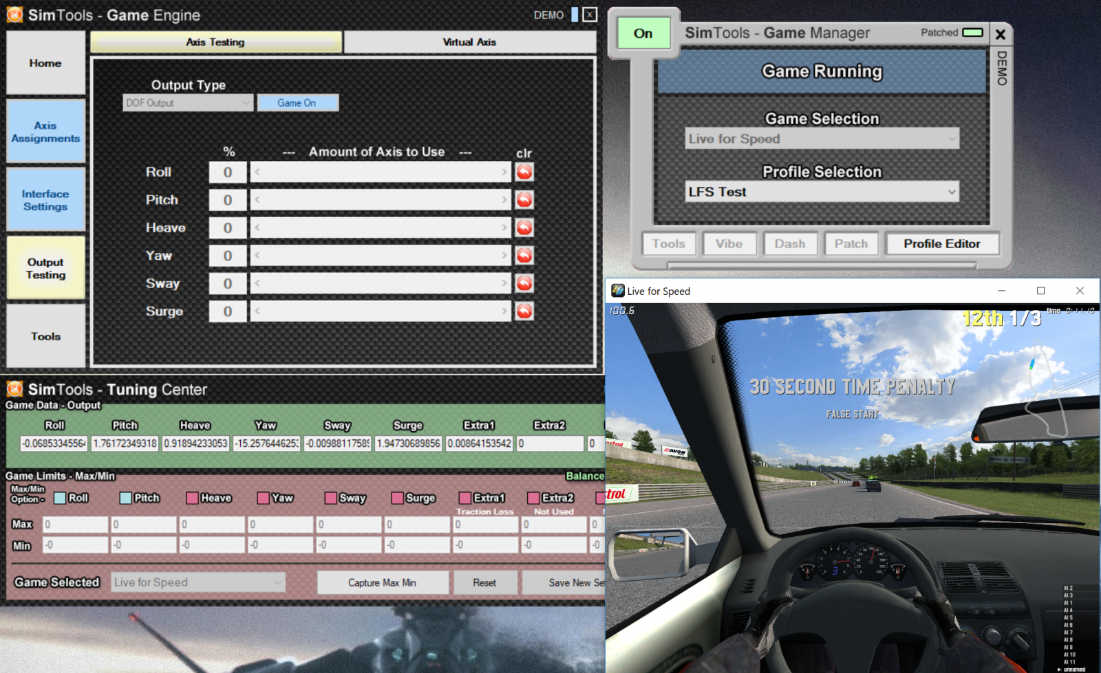Viewport: 1101px width, 673px height.
Task: Click the Live for Speed window icon
Action: [618, 291]
